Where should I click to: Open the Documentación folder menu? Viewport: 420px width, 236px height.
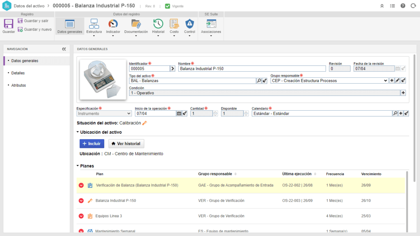point(136,26)
